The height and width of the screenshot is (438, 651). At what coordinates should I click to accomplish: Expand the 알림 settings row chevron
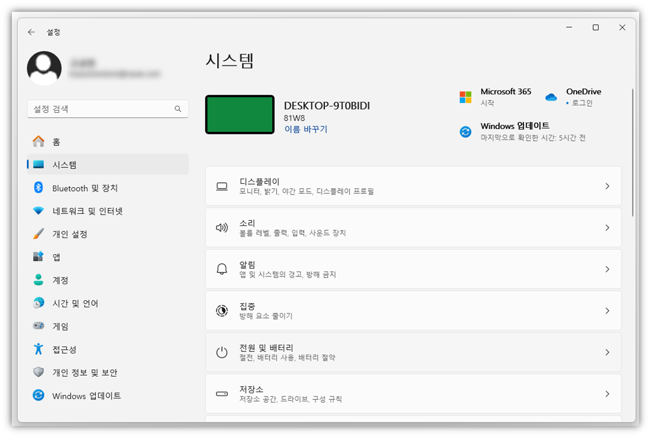607,269
